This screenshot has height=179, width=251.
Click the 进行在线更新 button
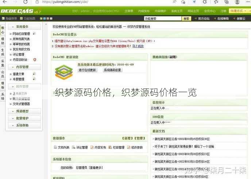[87, 70]
